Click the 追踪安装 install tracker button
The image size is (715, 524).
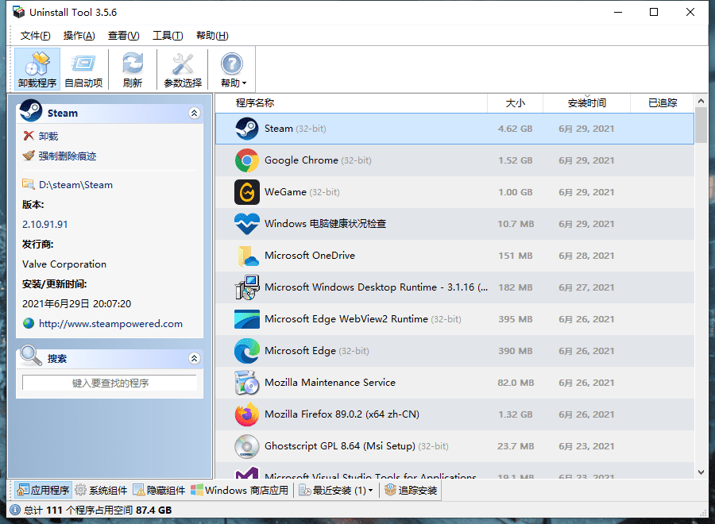pyautogui.click(x=411, y=491)
